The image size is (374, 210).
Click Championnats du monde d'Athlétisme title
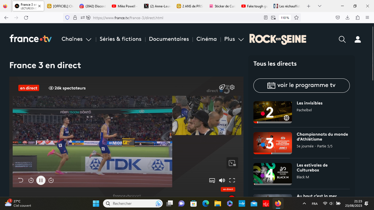322,137
